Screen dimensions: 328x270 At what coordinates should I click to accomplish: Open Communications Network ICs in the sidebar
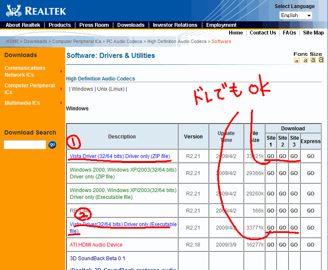click(25, 71)
